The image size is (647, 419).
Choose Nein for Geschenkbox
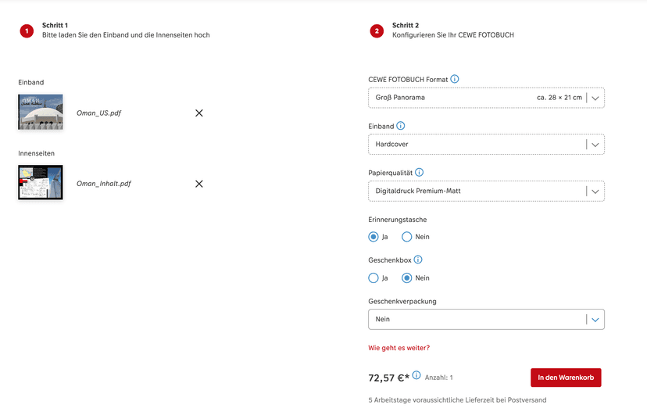[407, 278]
